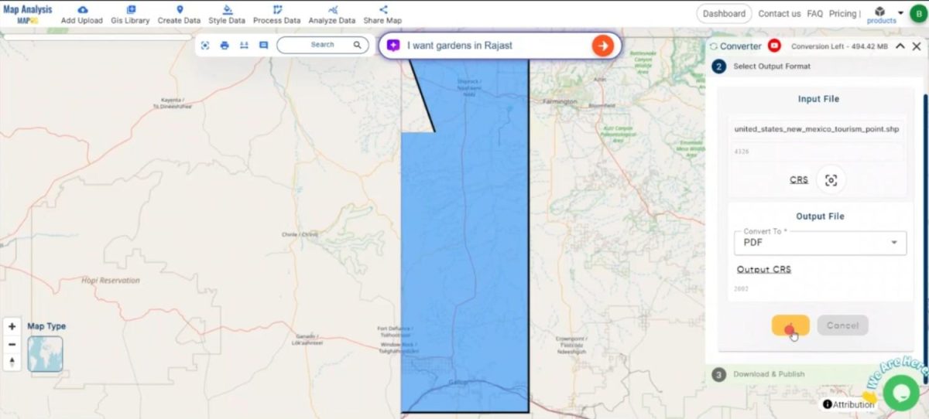Submit the AI prompt with orange arrow
The height and width of the screenshot is (419, 929).
[x=602, y=46]
